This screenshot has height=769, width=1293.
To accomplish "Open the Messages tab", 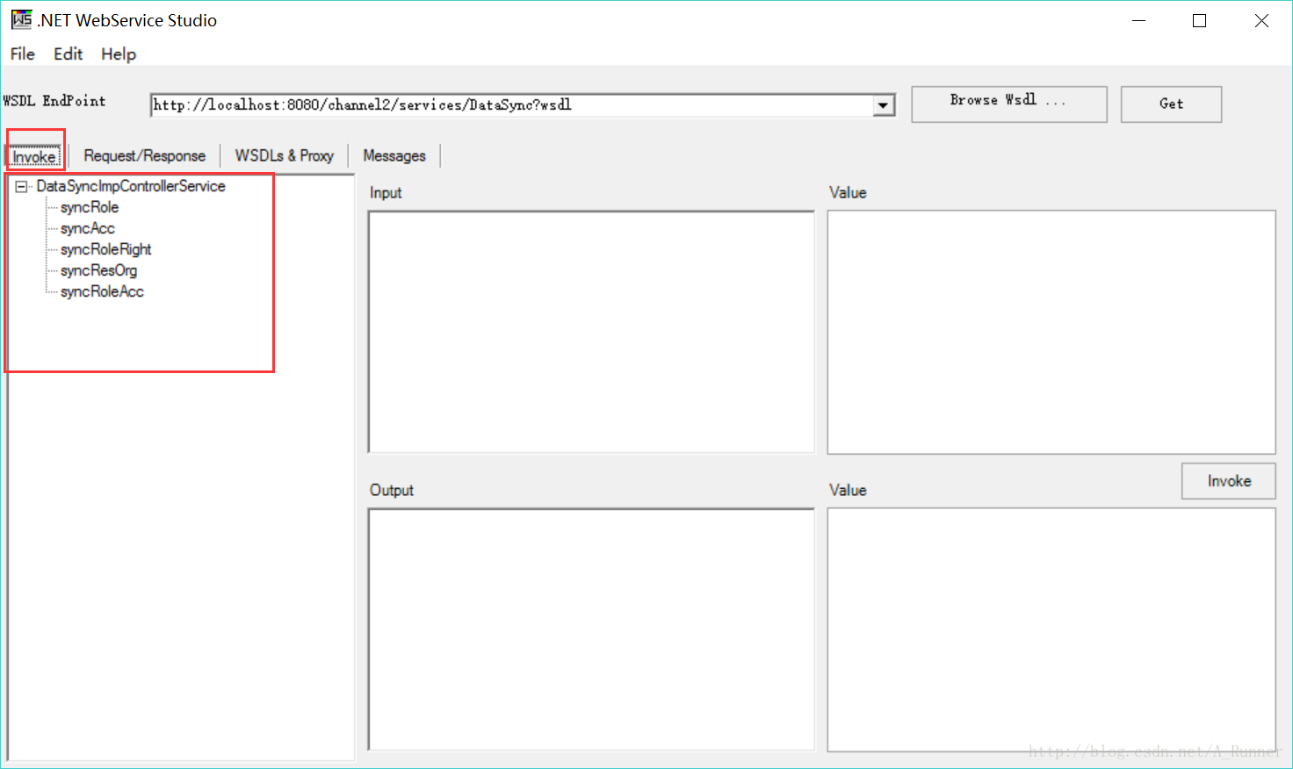I will (x=394, y=155).
